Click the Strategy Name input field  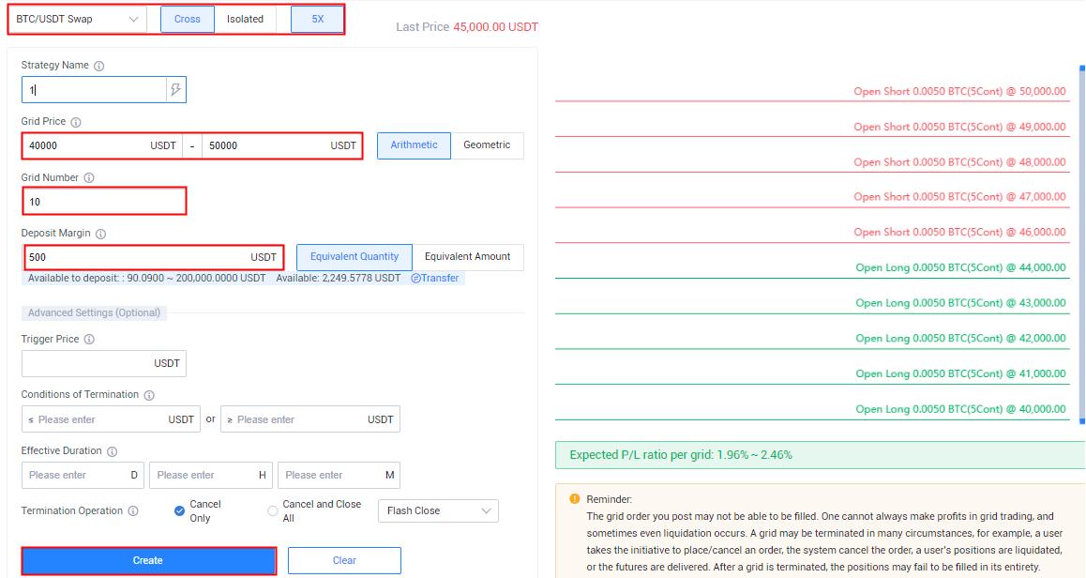(94, 89)
